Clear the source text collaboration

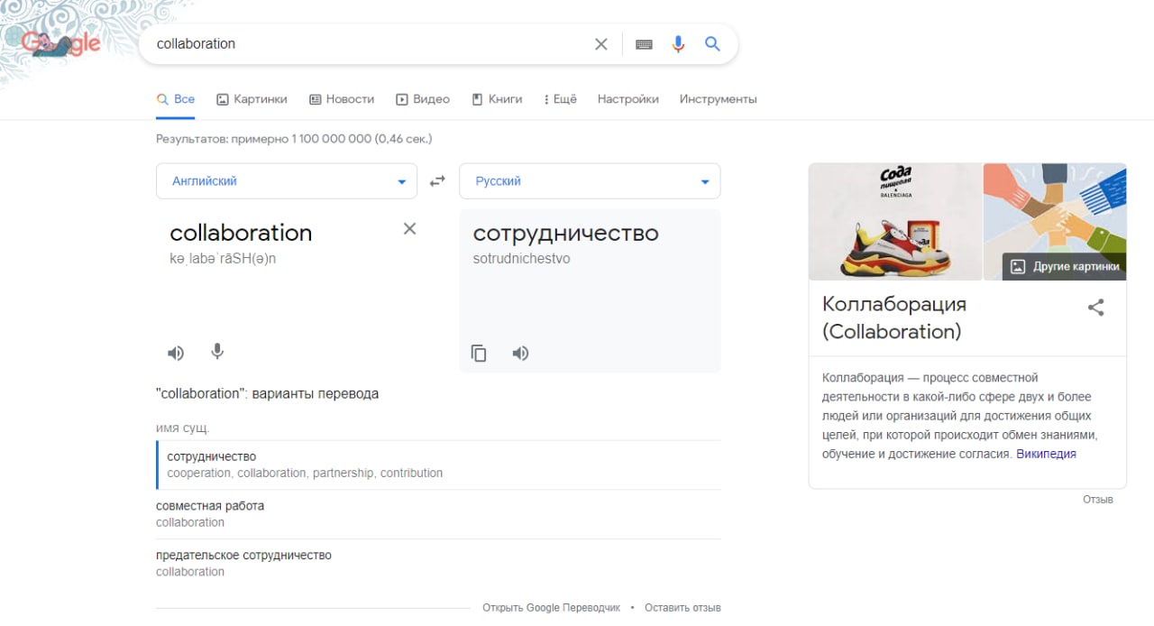point(409,229)
